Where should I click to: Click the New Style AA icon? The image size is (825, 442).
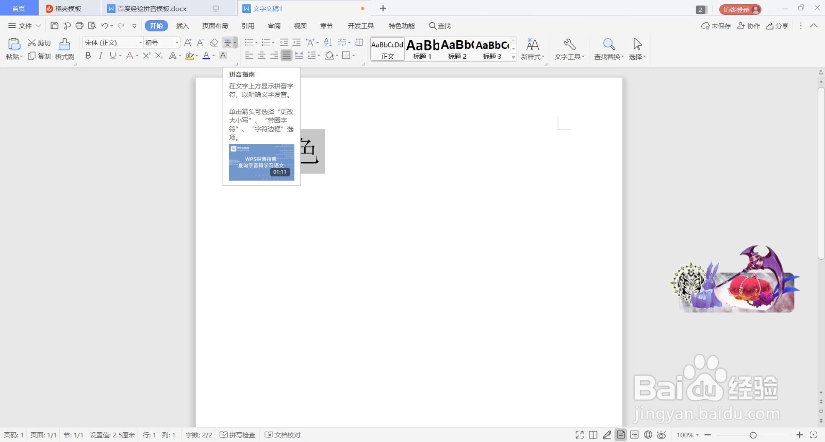(x=533, y=44)
